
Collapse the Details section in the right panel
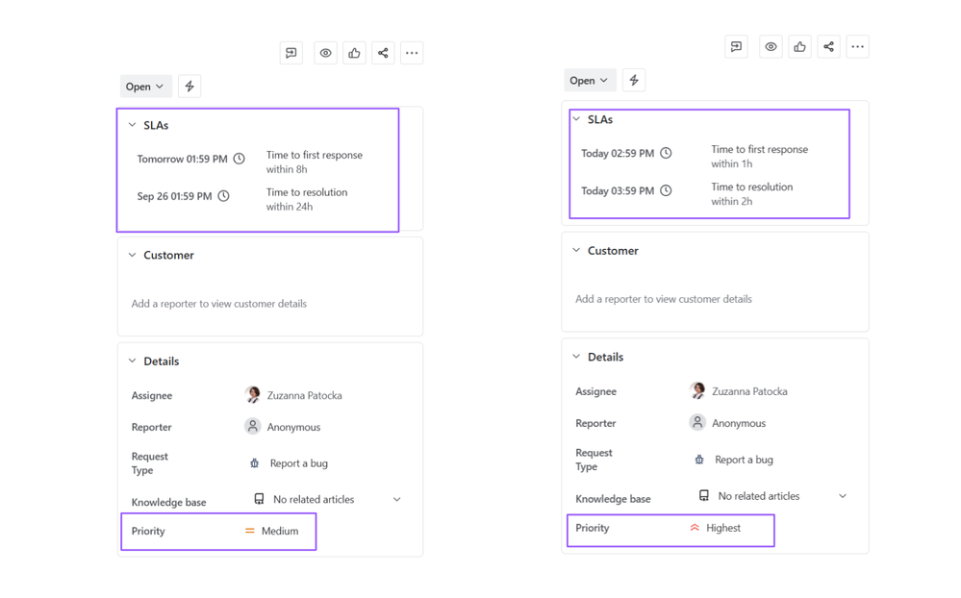pyautogui.click(x=576, y=357)
